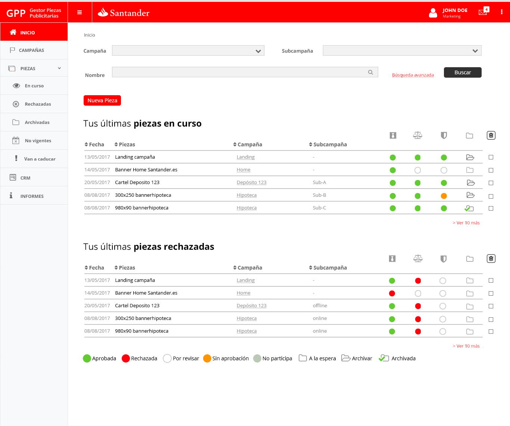Click the shield column icon in piezas rechazadas
The height and width of the screenshot is (426, 510).
pyautogui.click(x=443, y=259)
